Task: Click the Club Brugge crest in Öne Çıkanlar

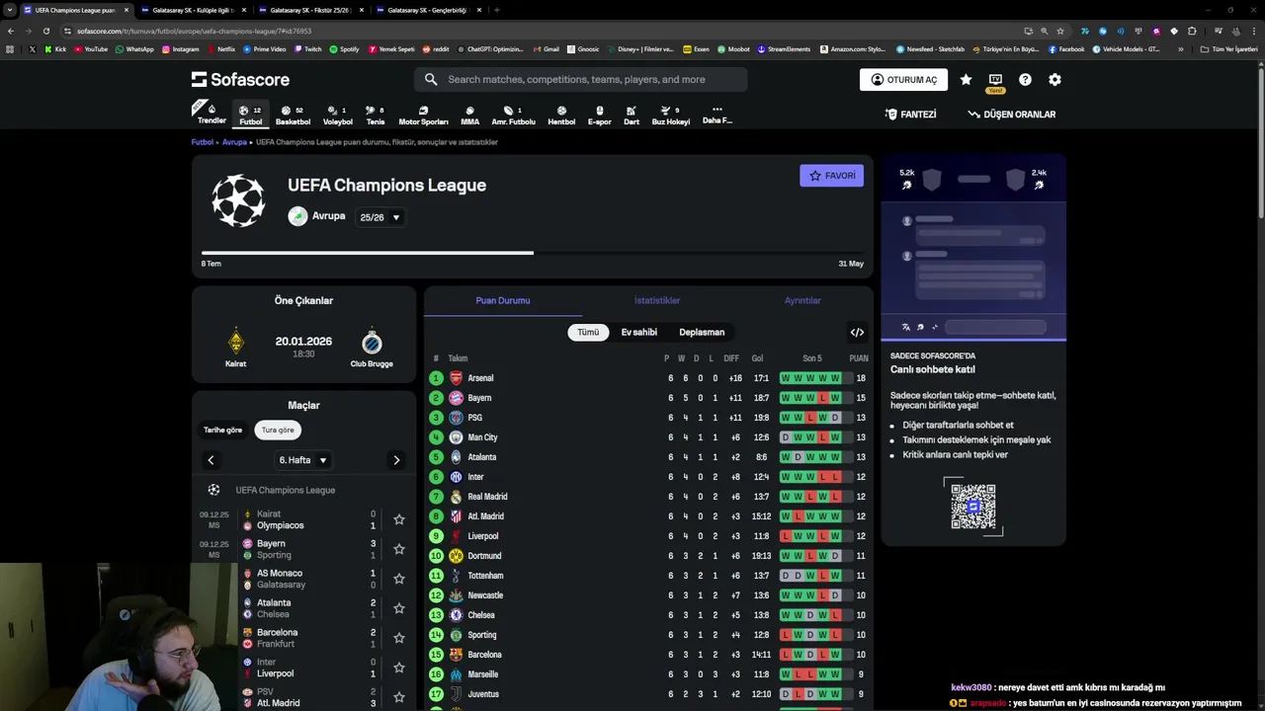Action: coord(372,342)
